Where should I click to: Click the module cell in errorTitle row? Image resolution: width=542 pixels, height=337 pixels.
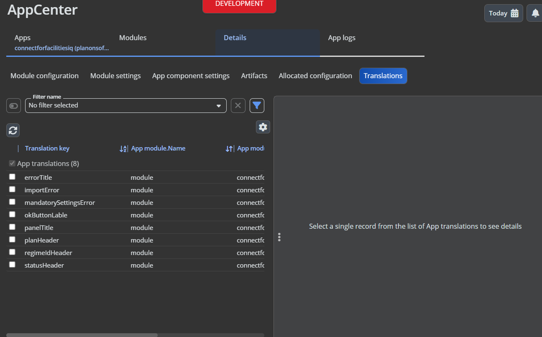(142, 178)
